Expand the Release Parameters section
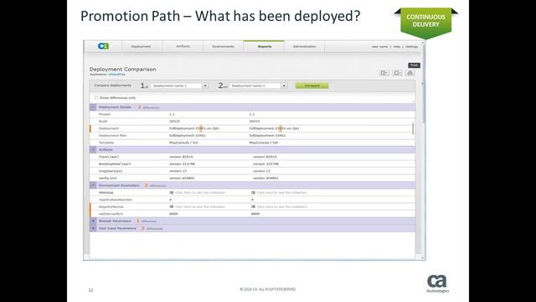The height and width of the screenshot is (302, 536). click(x=93, y=221)
